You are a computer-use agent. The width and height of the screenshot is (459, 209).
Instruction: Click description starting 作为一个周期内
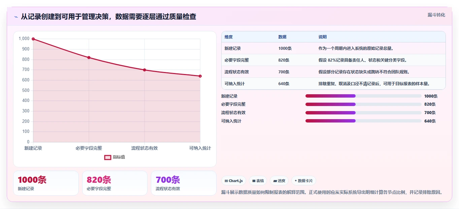[x=356, y=48]
